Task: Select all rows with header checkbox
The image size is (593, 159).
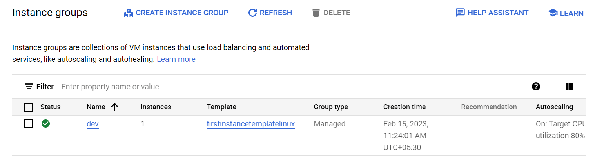Action: pos(29,107)
